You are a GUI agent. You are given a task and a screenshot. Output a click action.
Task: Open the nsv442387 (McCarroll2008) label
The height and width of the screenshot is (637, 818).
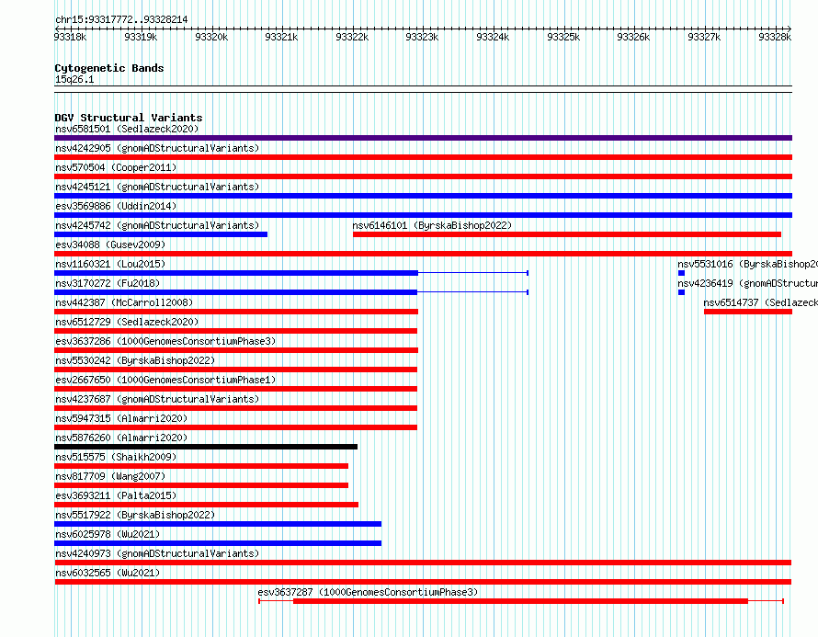tap(124, 302)
